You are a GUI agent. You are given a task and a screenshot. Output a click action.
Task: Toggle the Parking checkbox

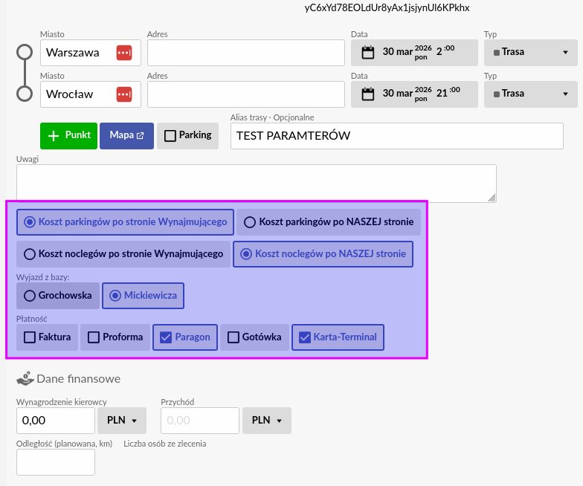(187, 136)
